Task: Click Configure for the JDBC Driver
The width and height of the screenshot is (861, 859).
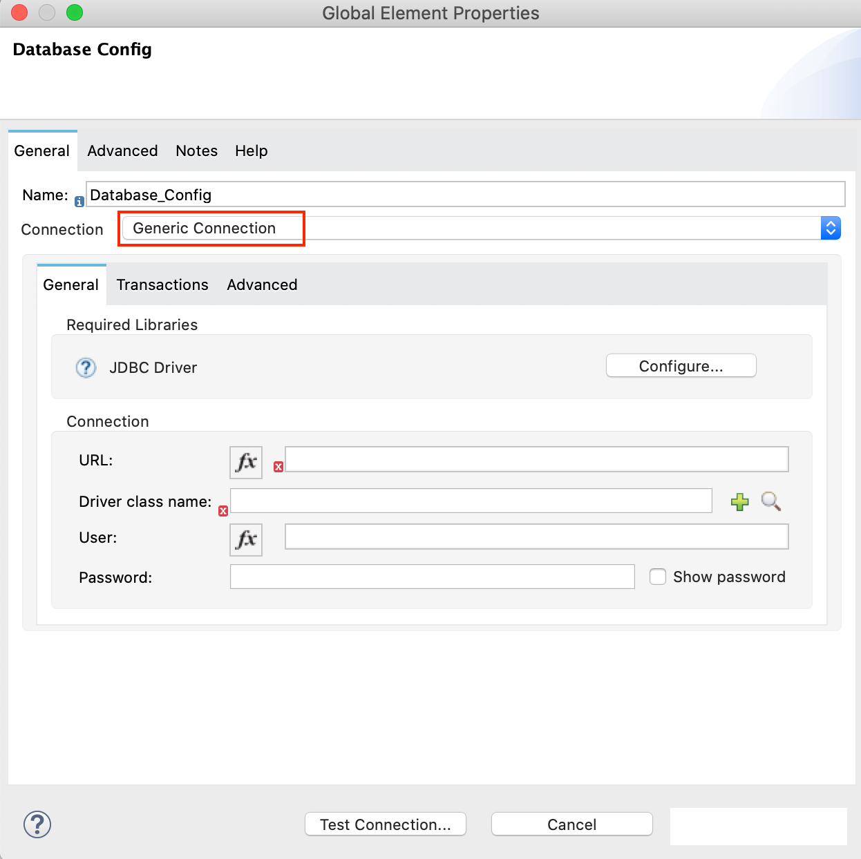Action: point(681,366)
